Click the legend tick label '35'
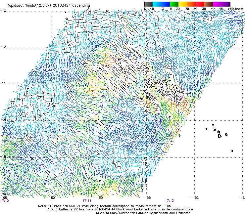245x215 pixels. (204, 9)
